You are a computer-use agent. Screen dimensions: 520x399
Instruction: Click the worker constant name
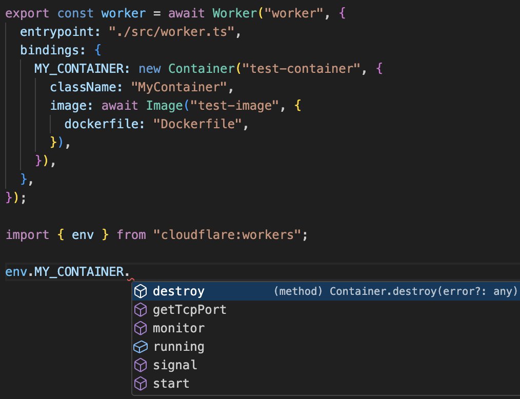pos(124,13)
